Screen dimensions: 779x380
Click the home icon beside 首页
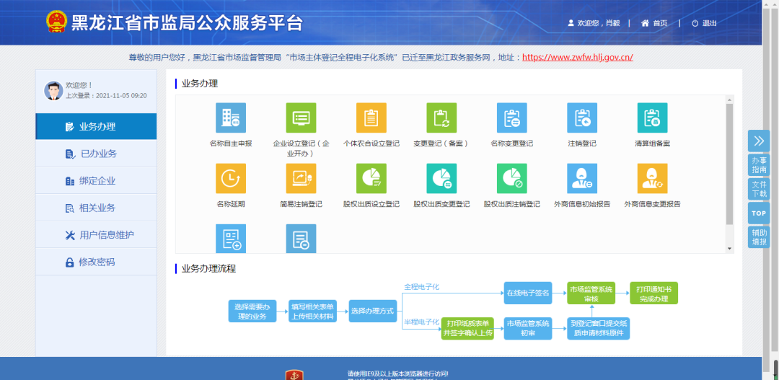point(645,23)
